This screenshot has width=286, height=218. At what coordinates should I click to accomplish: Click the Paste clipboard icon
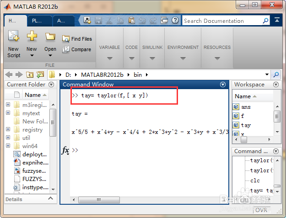click(x=131, y=20)
